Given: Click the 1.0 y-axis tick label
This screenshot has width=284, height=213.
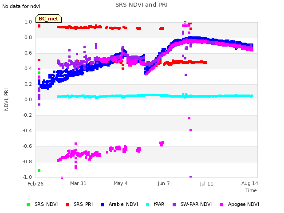Looking at the screenshot, I should click(x=28, y=22).
